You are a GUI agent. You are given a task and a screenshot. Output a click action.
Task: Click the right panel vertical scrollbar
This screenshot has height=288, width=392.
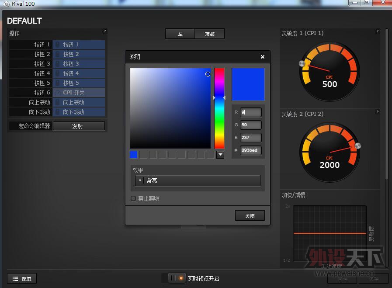click(386, 104)
